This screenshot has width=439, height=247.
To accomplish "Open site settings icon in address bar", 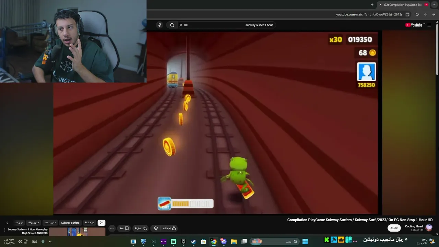I will coord(407,14).
